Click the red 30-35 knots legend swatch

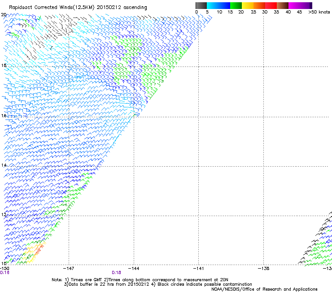(271, 5)
